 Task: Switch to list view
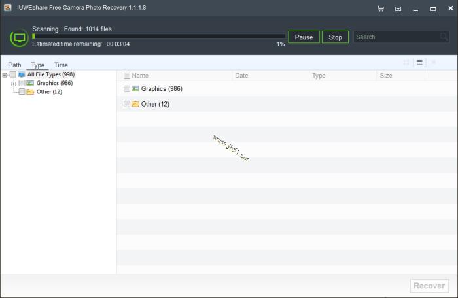(419, 63)
